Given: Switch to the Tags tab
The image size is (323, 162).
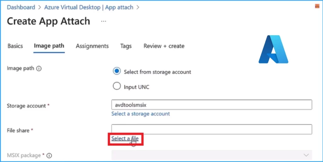Looking at the screenshot, I should [x=126, y=46].
